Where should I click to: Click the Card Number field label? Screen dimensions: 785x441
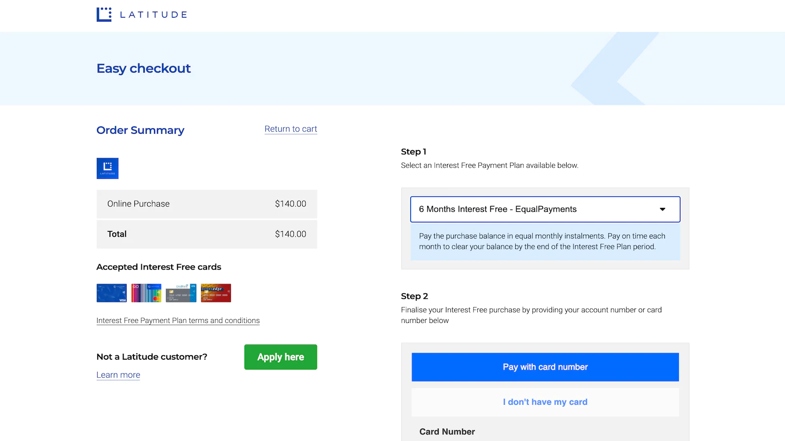tap(447, 432)
